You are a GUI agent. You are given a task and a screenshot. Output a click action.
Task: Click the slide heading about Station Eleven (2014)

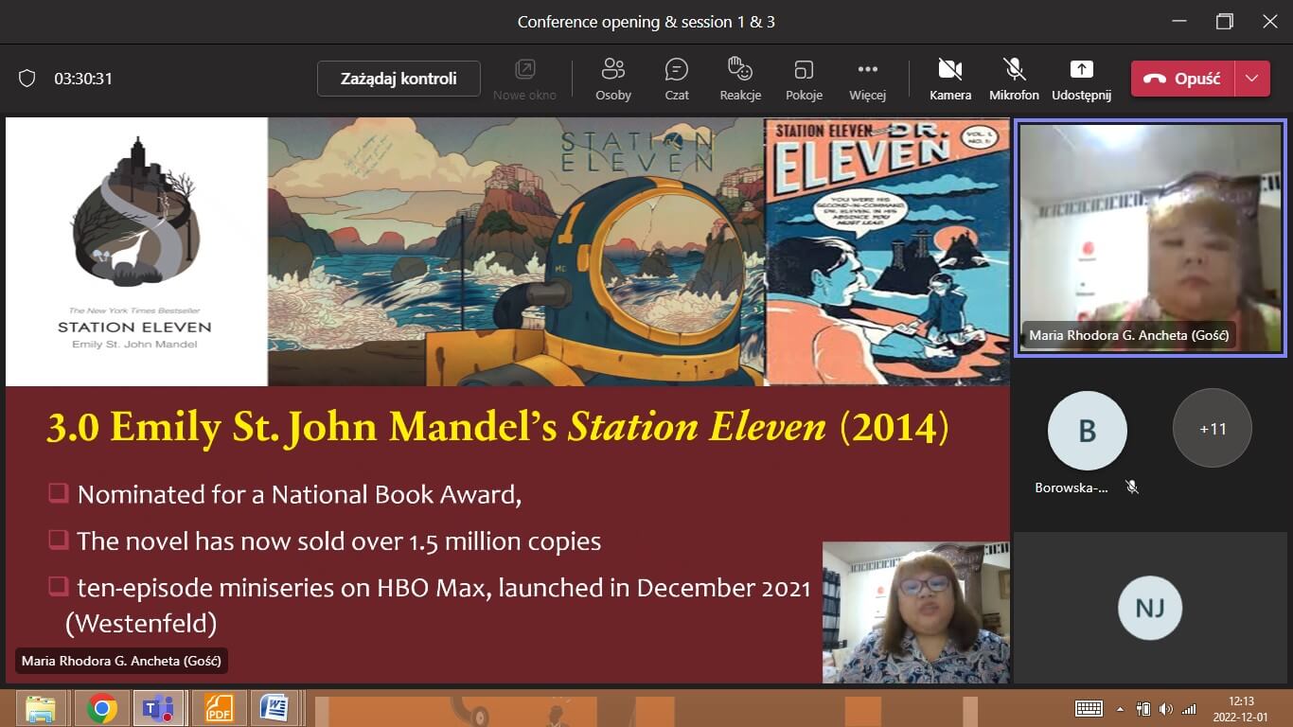click(498, 428)
